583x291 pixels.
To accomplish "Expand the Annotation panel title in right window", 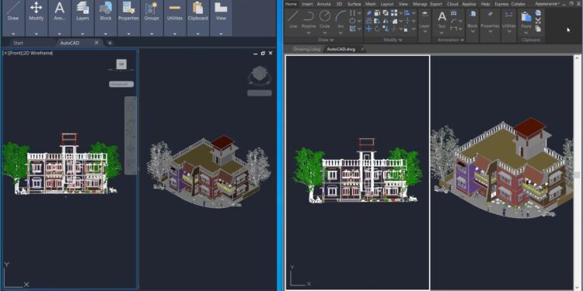I will pos(451,40).
